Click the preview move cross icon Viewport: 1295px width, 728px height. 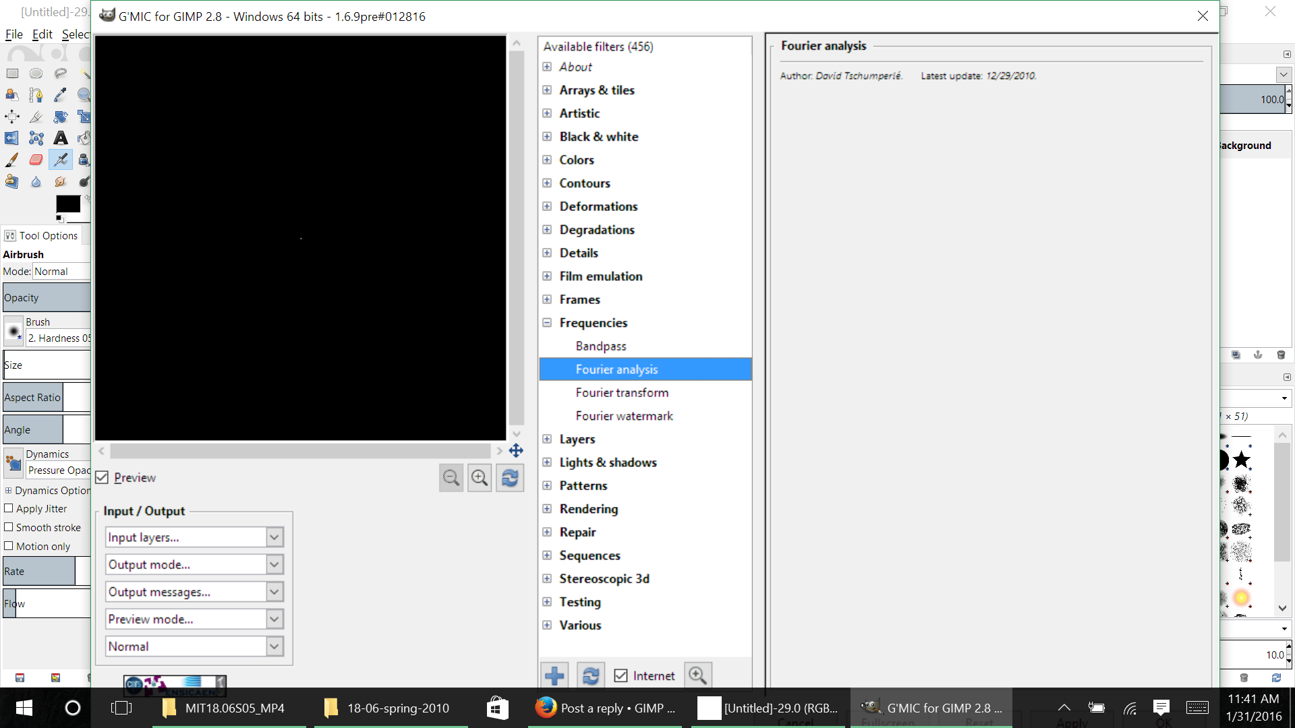516,450
